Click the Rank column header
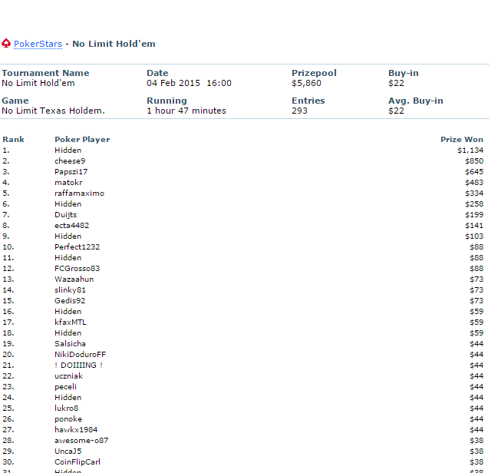The height and width of the screenshot is (473, 501). [x=13, y=140]
